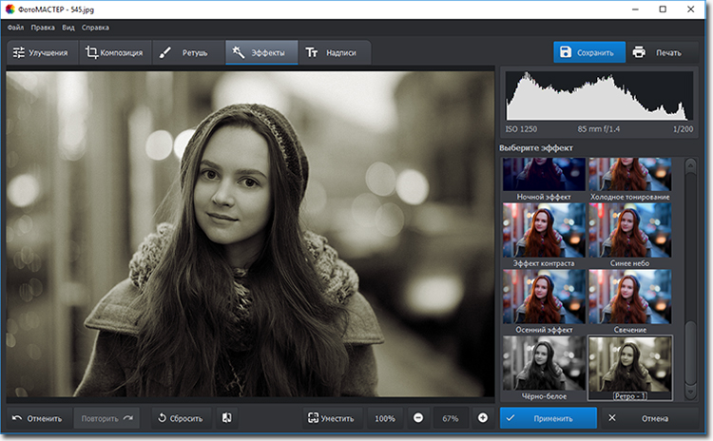713x441 pixels.
Task: Open the Файл menu
Action: click(x=15, y=28)
